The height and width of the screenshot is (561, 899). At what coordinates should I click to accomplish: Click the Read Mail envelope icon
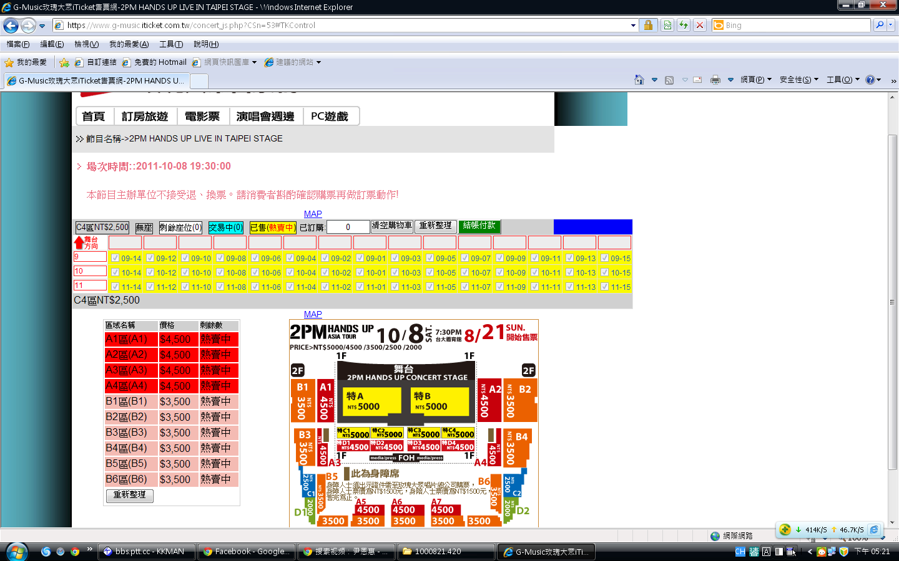click(x=697, y=80)
